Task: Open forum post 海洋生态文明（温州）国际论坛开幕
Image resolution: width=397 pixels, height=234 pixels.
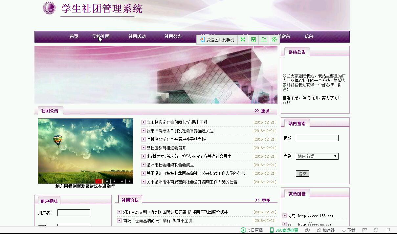Action: [175, 212]
